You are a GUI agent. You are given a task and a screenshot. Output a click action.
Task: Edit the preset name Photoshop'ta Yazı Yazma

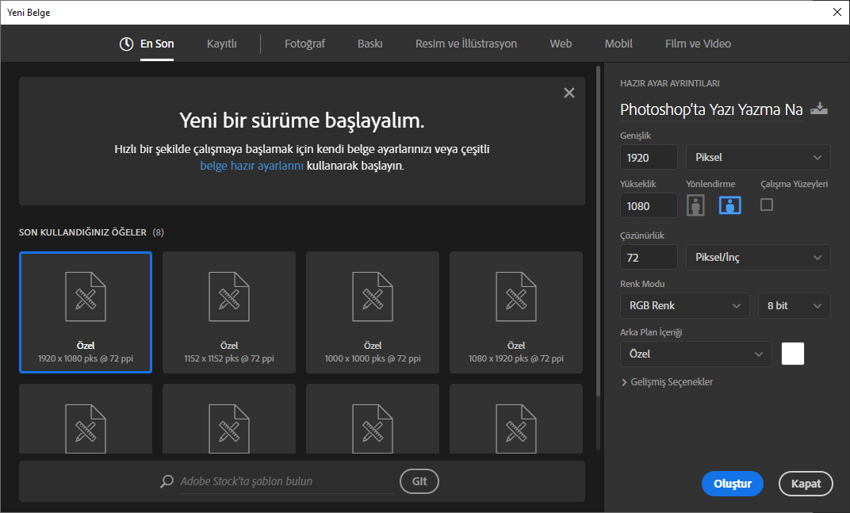point(711,109)
